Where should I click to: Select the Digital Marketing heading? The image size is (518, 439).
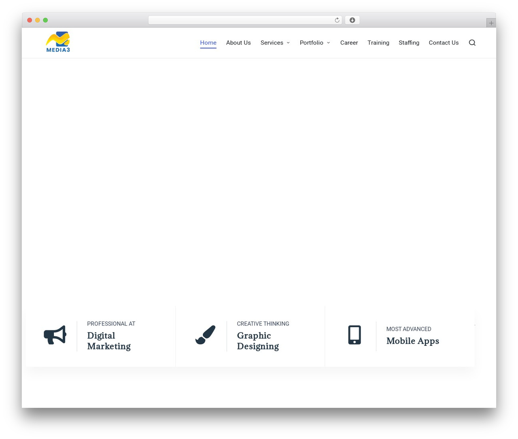pos(109,341)
